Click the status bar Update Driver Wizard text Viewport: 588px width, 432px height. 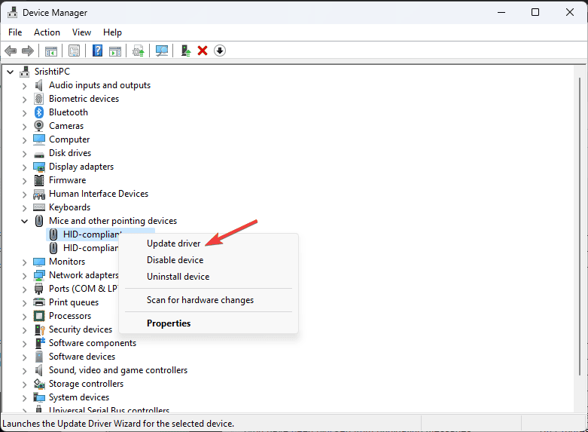(x=118, y=424)
